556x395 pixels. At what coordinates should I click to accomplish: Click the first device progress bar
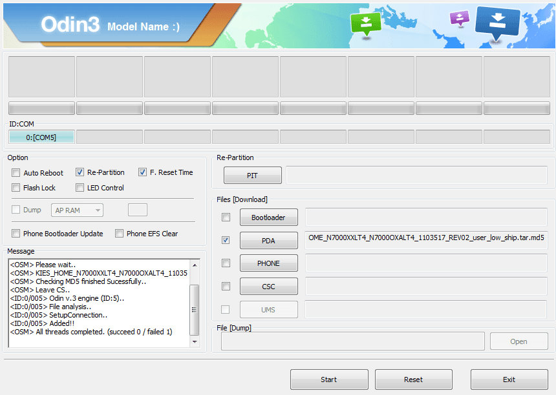click(41, 108)
